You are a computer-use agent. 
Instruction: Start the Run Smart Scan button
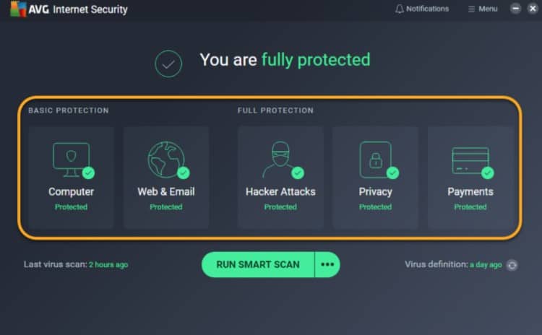pyautogui.click(x=258, y=264)
